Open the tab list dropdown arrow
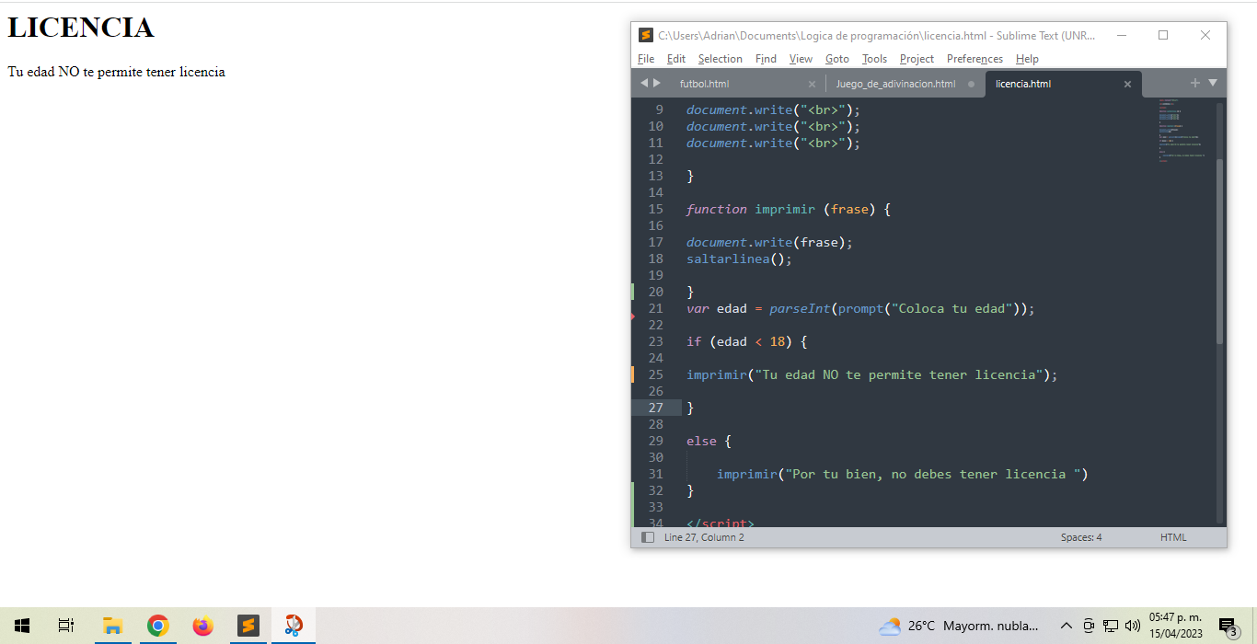Viewport: 1257px width, 644px height. [1213, 83]
